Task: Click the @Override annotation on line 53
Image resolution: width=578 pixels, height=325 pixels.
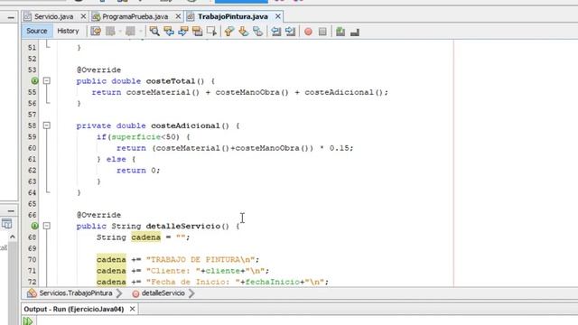Action: (98, 70)
